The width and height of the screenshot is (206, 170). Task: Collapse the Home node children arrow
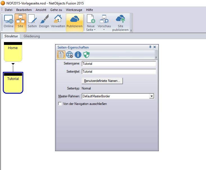pyautogui.click(x=13, y=64)
